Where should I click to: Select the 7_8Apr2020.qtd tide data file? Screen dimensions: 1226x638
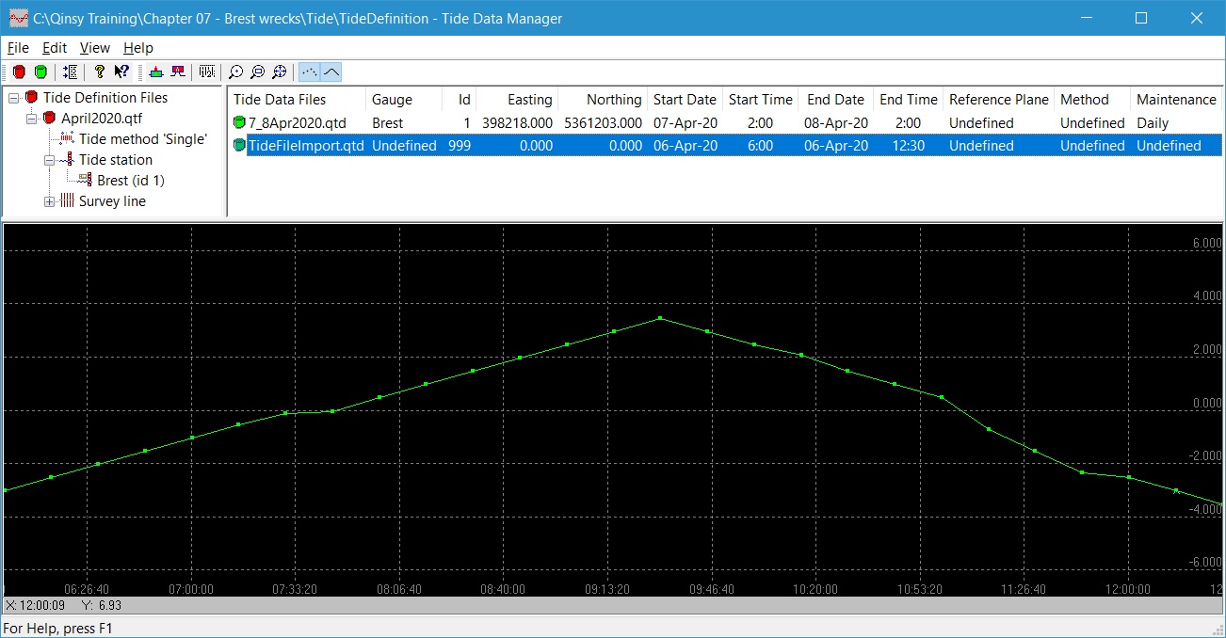pos(297,123)
